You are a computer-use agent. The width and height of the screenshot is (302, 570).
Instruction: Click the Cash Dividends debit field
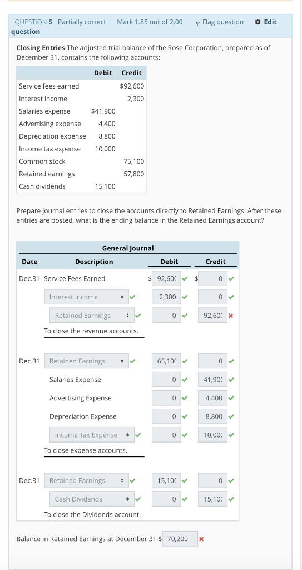coord(166,499)
